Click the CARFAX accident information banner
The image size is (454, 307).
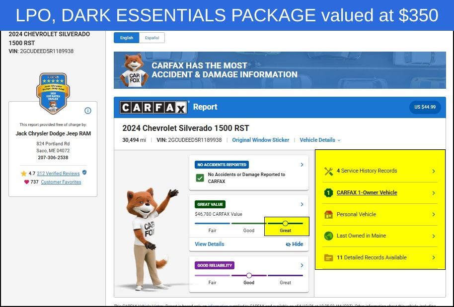(280, 70)
